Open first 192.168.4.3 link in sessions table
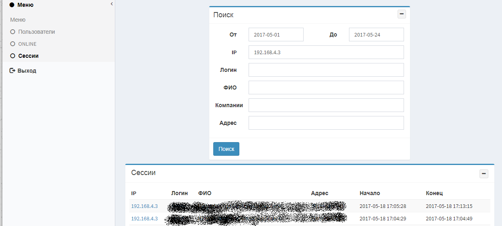The height and width of the screenshot is (226, 502). coord(144,206)
